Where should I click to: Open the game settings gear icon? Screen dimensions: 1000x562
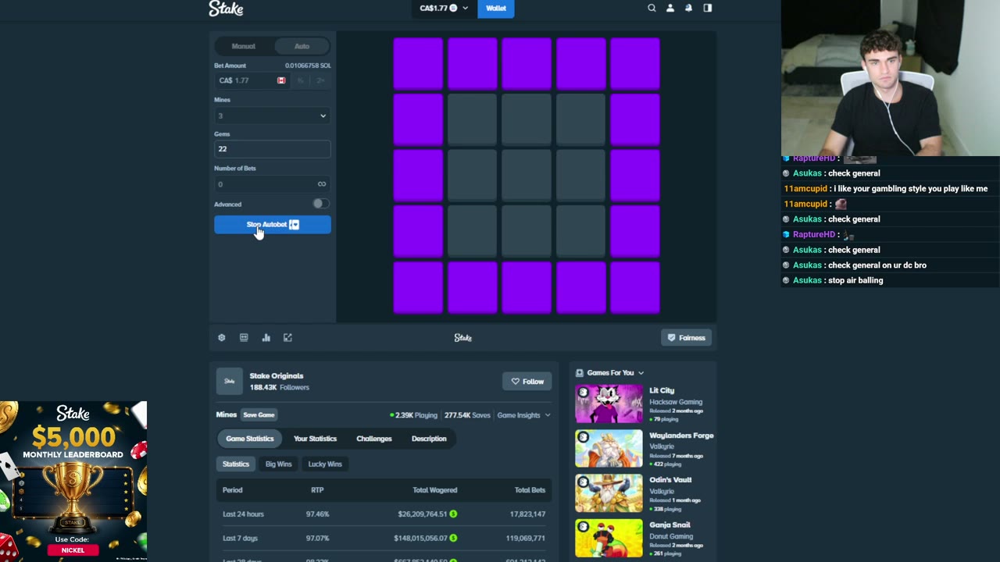(x=222, y=337)
